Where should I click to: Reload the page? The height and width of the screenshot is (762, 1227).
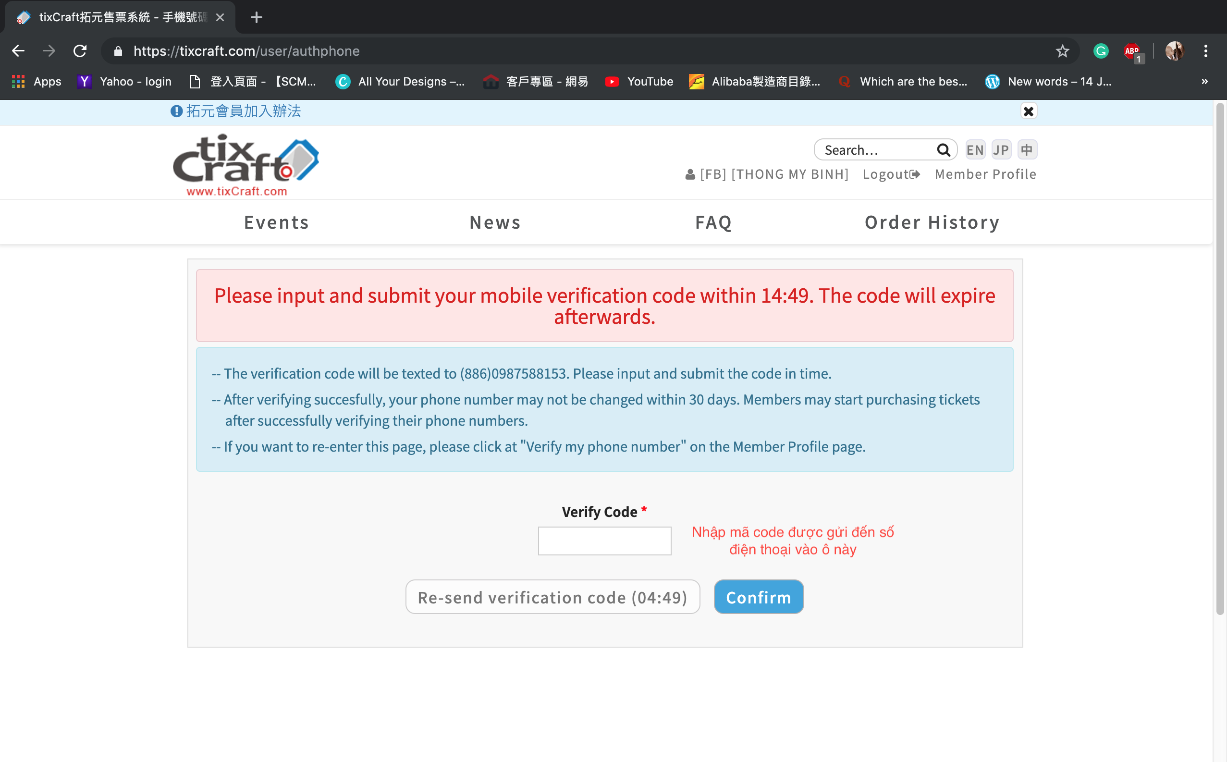pyautogui.click(x=80, y=51)
